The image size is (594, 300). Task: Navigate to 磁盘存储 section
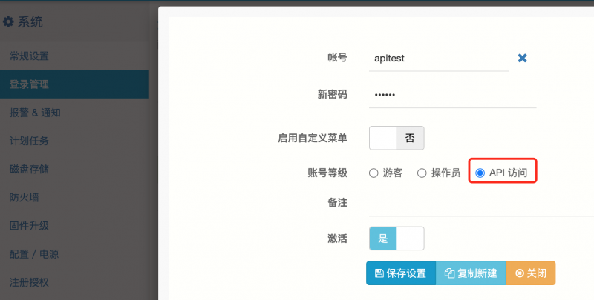pos(30,169)
